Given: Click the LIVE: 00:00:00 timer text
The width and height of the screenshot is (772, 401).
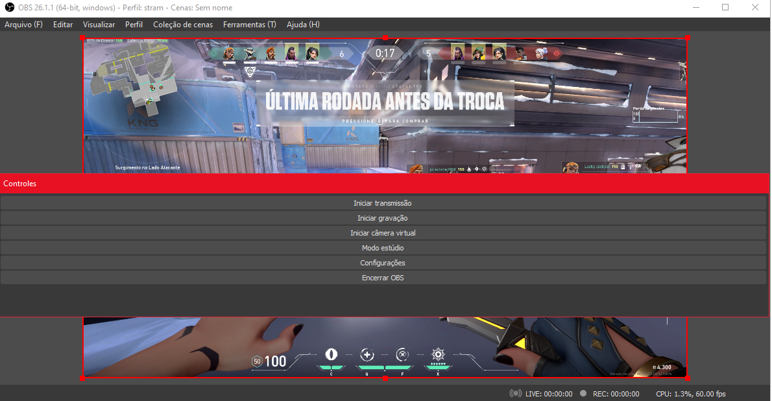Looking at the screenshot, I should point(549,394).
